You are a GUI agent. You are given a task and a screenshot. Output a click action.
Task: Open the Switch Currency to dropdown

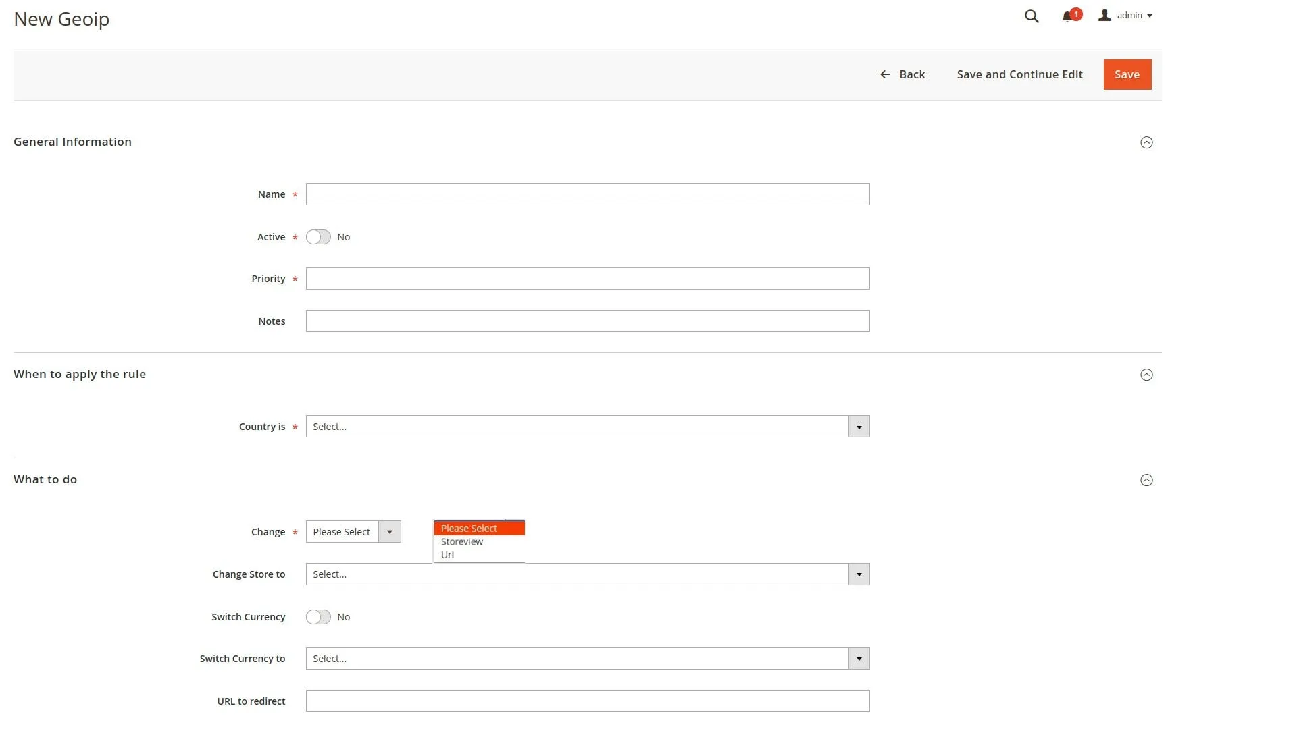(587, 659)
